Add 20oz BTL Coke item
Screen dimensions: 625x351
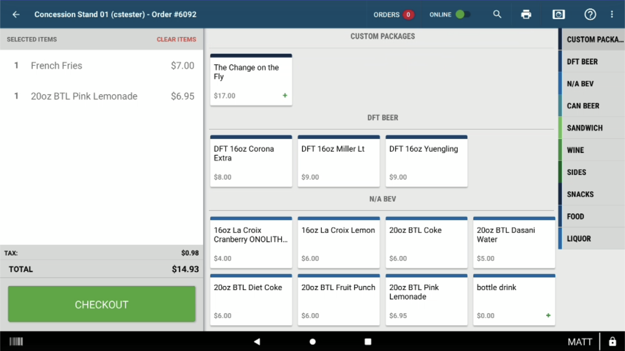point(427,242)
